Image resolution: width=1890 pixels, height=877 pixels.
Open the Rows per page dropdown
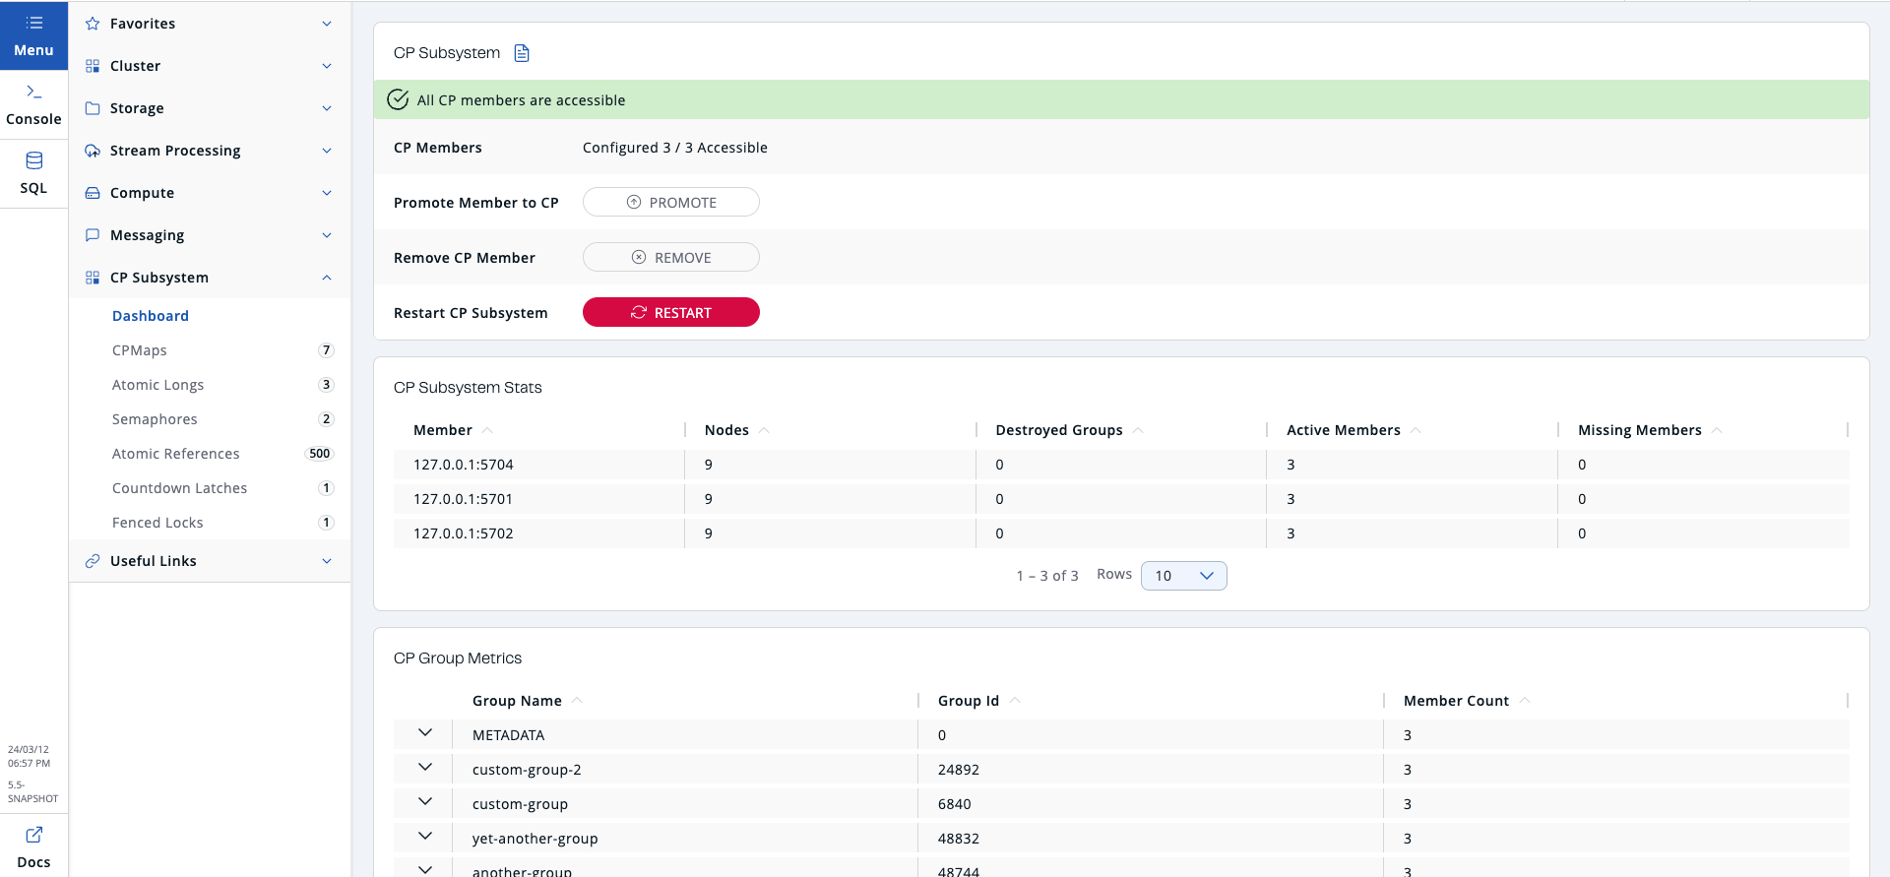(1183, 576)
